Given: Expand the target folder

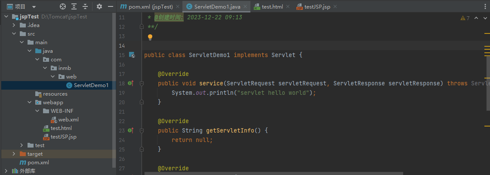Looking at the screenshot, I should coord(14,154).
